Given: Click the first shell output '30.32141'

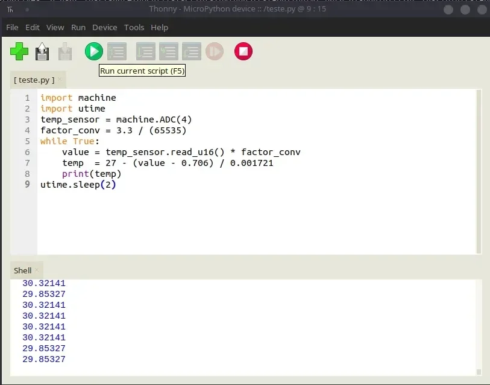Looking at the screenshot, I should (44, 283).
